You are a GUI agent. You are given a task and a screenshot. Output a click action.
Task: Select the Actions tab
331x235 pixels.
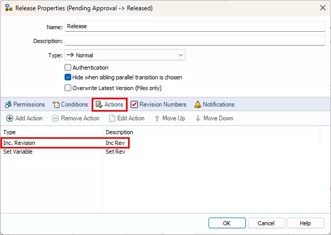[x=110, y=104]
